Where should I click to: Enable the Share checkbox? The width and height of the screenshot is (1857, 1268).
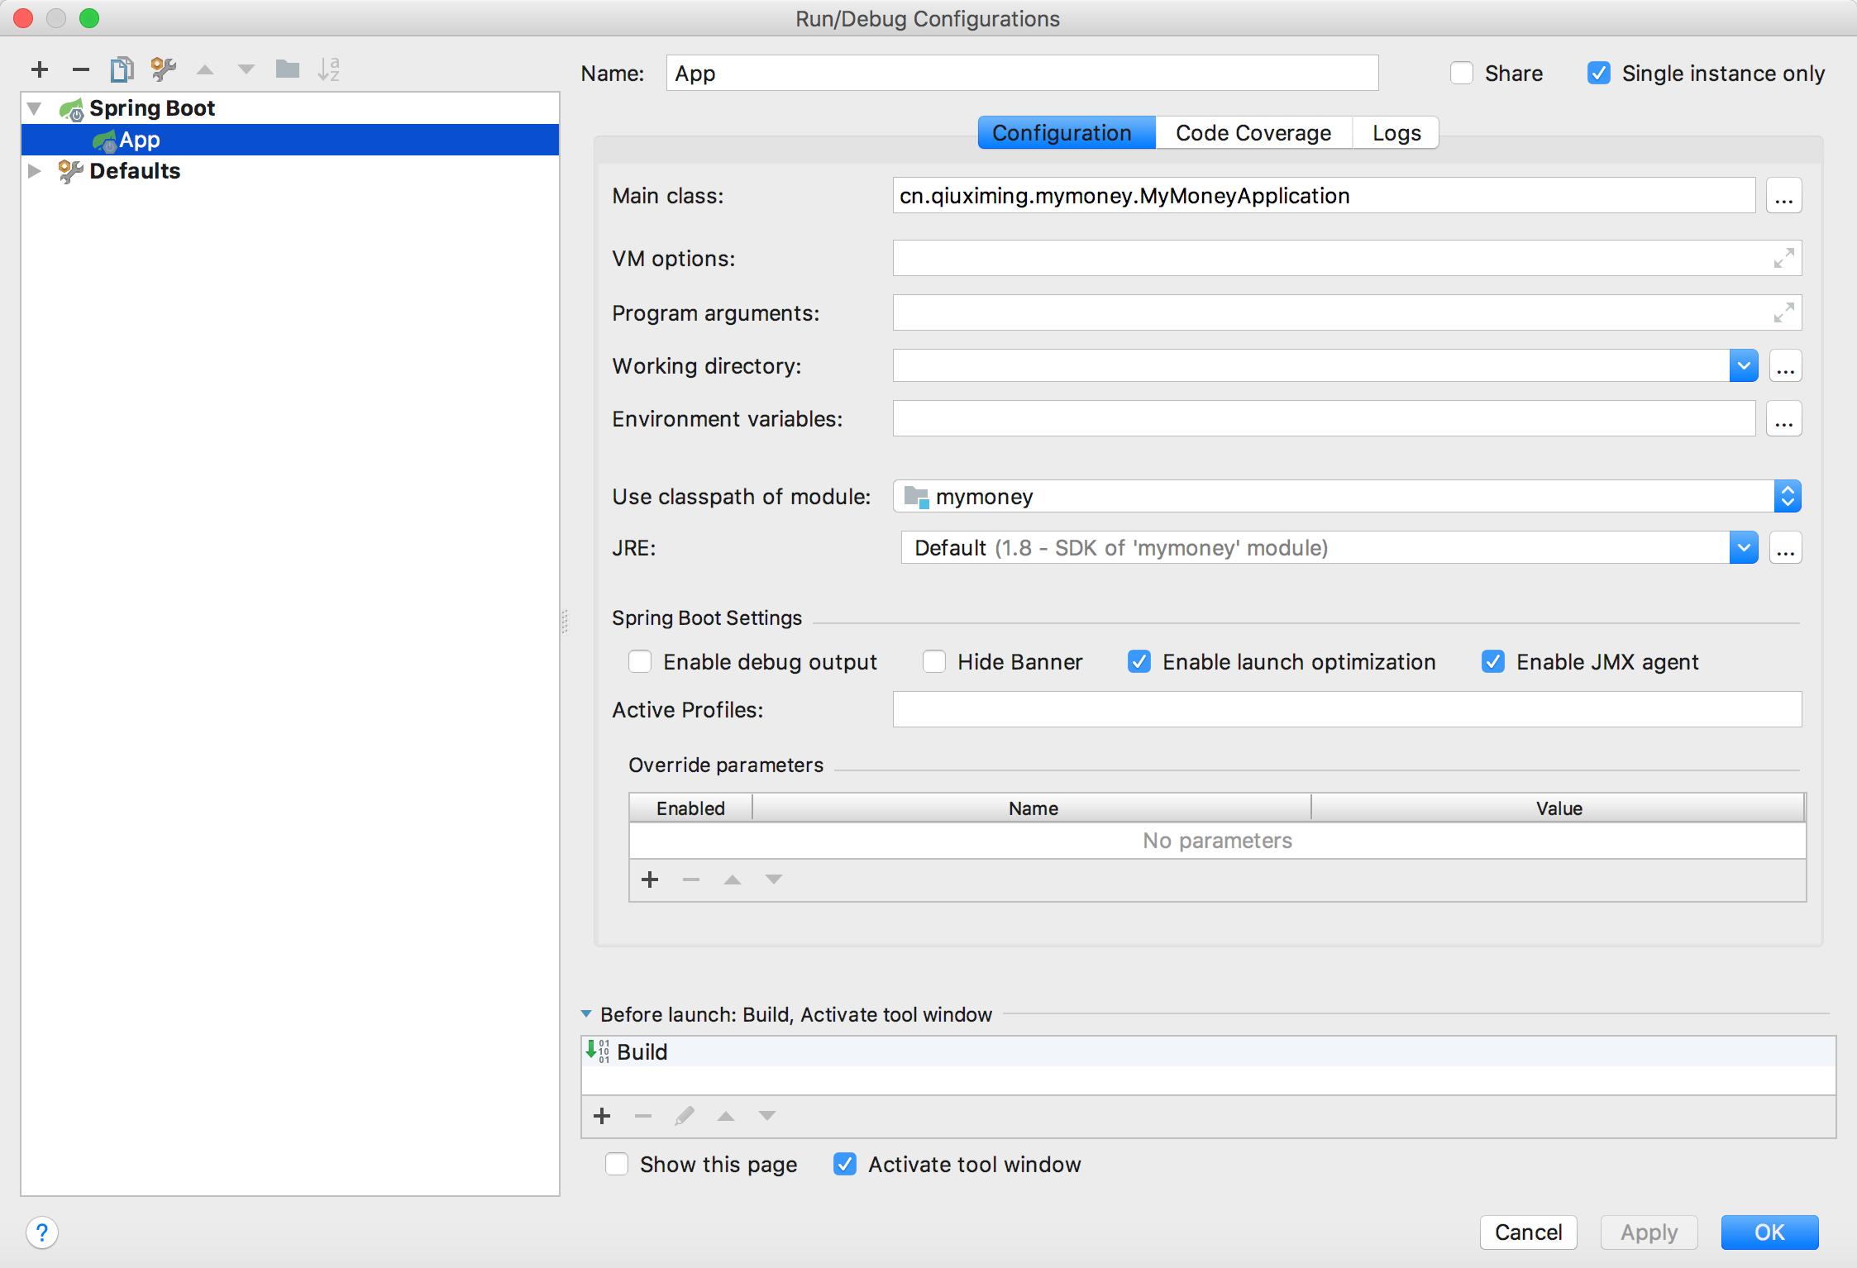[x=1462, y=74]
